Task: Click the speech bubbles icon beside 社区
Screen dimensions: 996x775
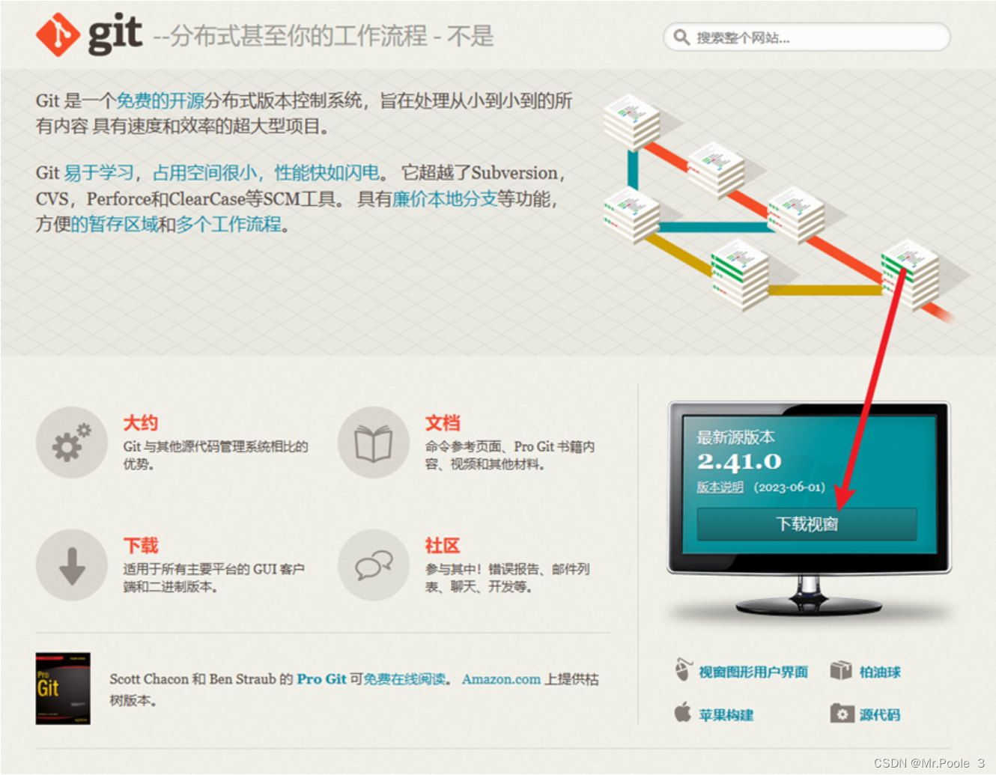Action: 374,565
